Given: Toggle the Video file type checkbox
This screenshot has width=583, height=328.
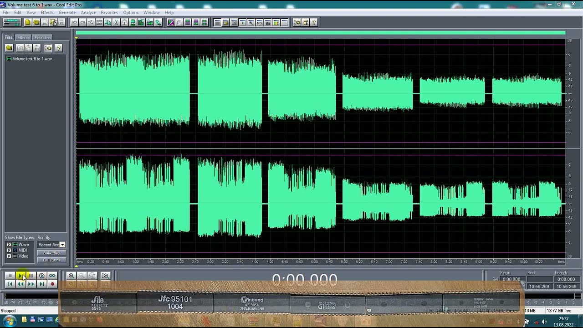Looking at the screenshot, I should tap(9, 256).
